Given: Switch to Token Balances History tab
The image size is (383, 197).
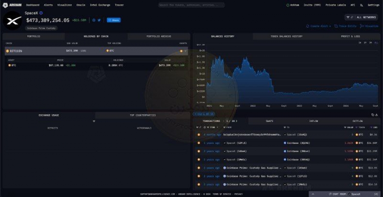Looking at the screenshot, I should (x=286, y=37).
